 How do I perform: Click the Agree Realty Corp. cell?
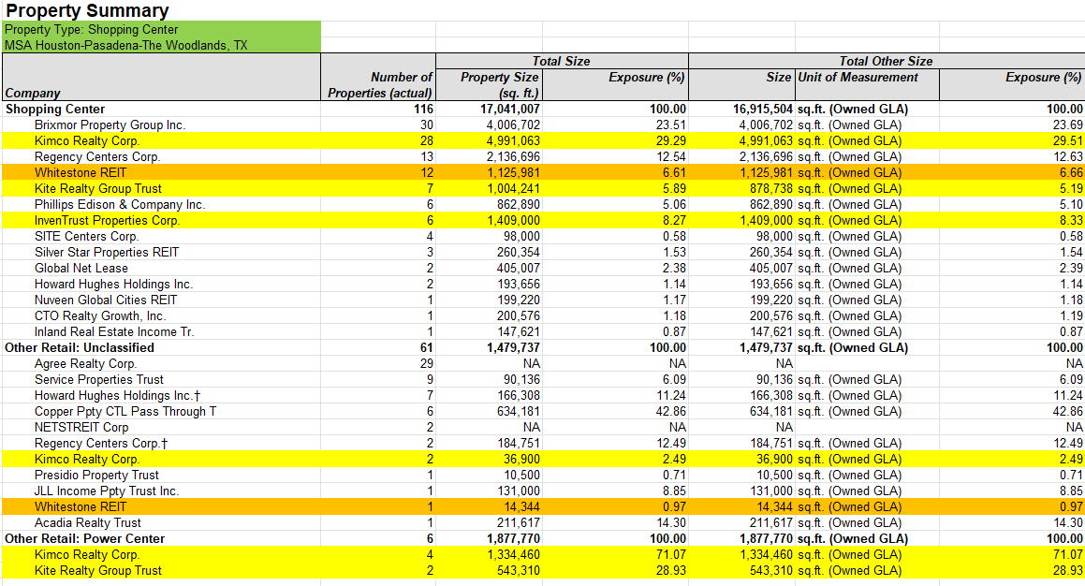point(85,364)
